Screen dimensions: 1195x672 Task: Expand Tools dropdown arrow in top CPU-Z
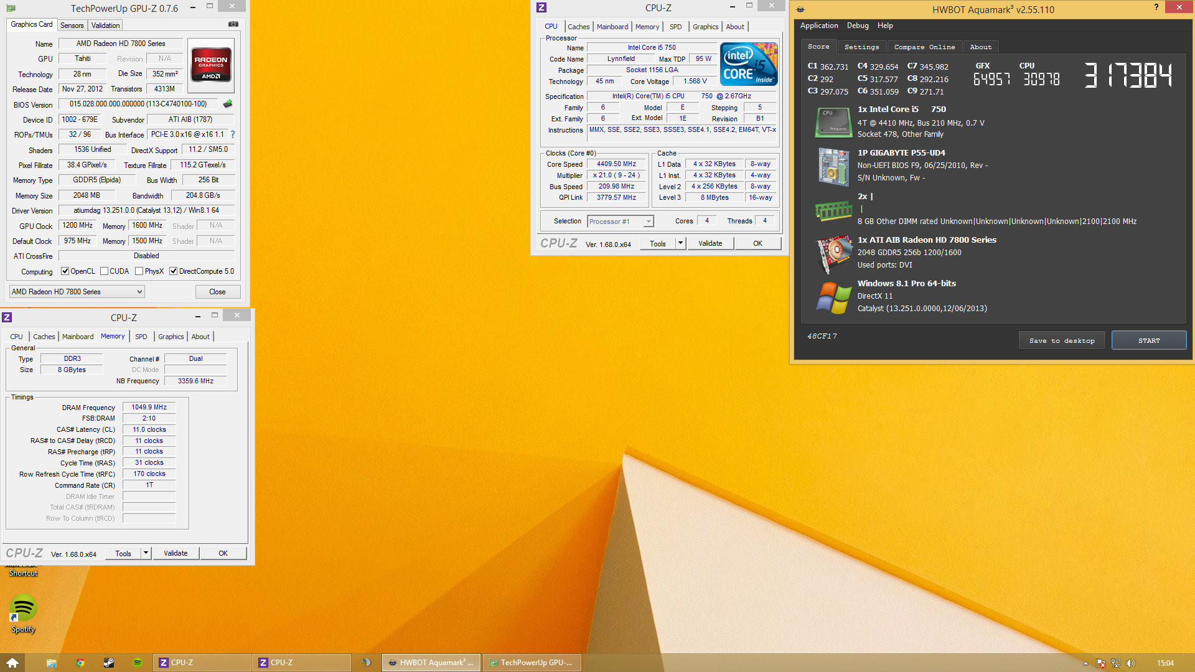(x=680, y=243)
